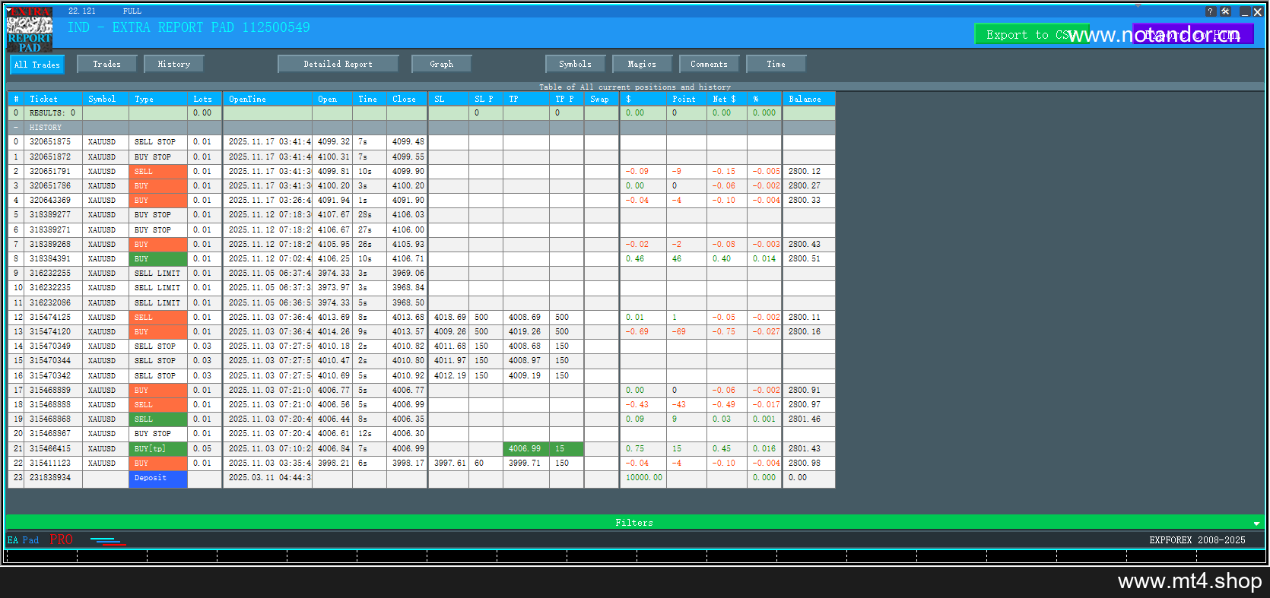Open the Detailed Report tab

(x=338, y=64)
